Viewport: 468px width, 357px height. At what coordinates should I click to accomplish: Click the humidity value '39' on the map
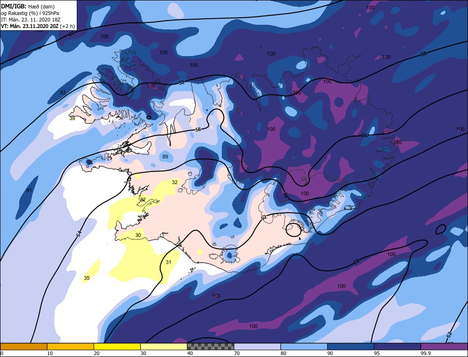click(72, 118)
